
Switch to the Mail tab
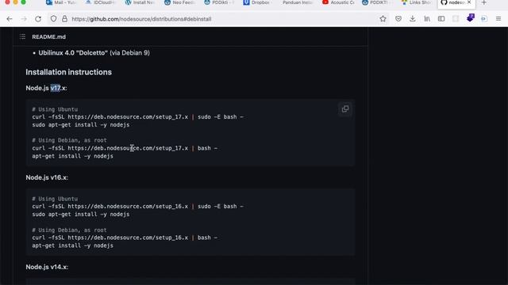[x=61, y=2]
